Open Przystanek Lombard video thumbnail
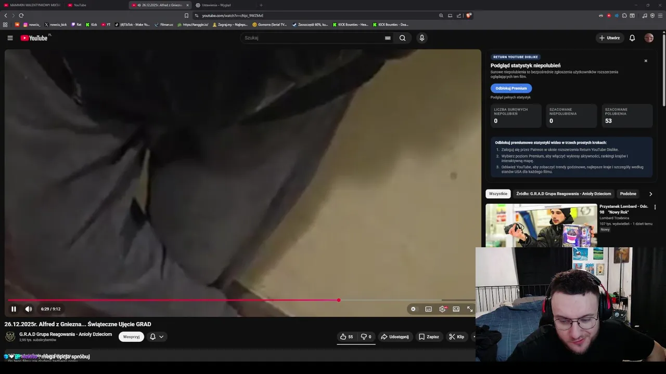The image size is (666, 374). [x=541, y=225]
